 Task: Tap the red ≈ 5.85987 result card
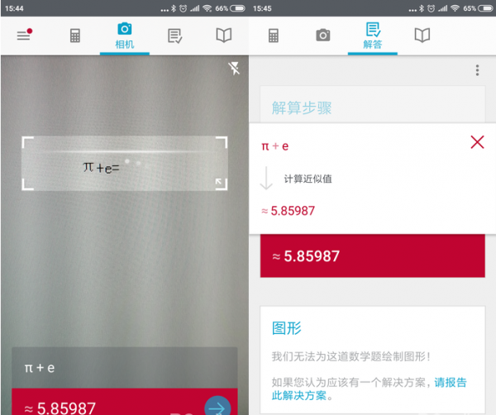[x=373, y=256]
